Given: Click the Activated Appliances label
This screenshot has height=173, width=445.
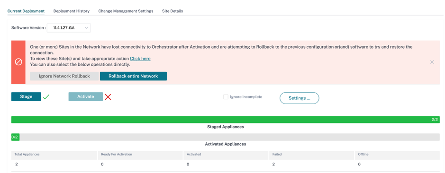Looking at the screenshot, I should pyautogui.click(x=226, y=144).
